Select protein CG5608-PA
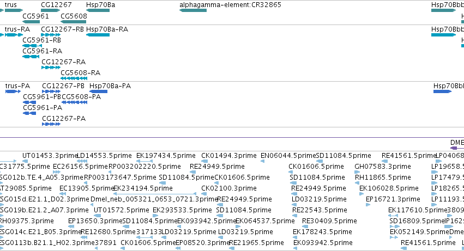This screenshot has width=464, height=251. pos(75,102)
